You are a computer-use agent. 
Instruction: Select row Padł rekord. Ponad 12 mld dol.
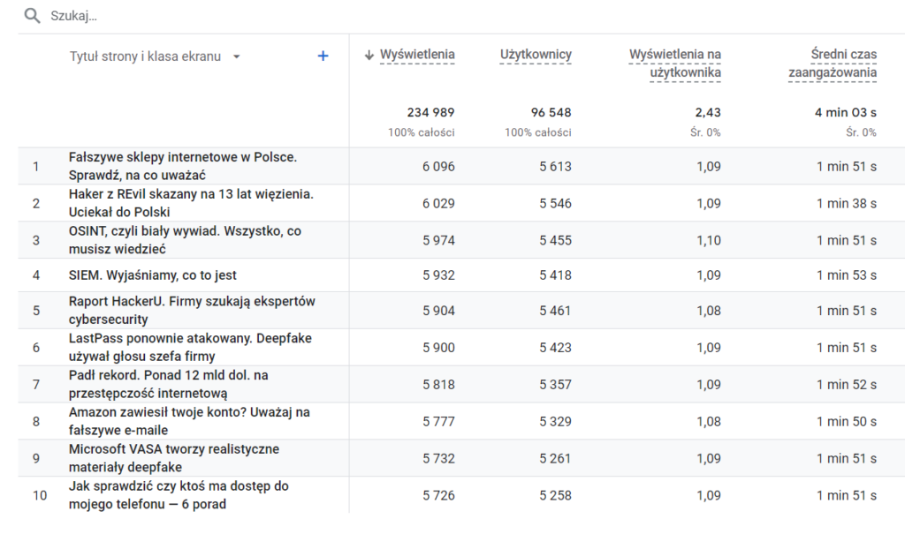461,384
